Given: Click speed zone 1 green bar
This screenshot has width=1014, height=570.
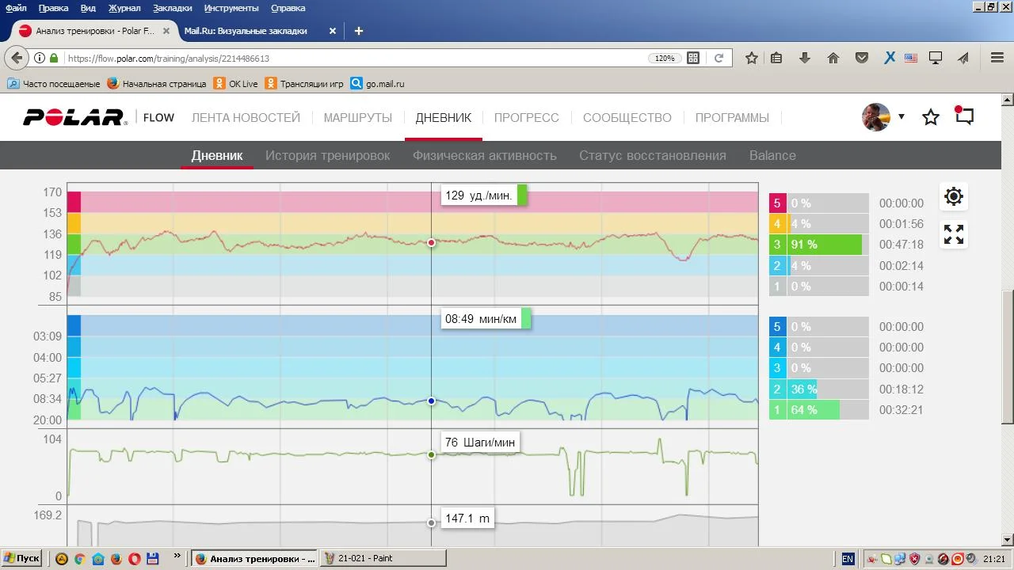Looking at the screenshot, I should (x=814, y=410).
